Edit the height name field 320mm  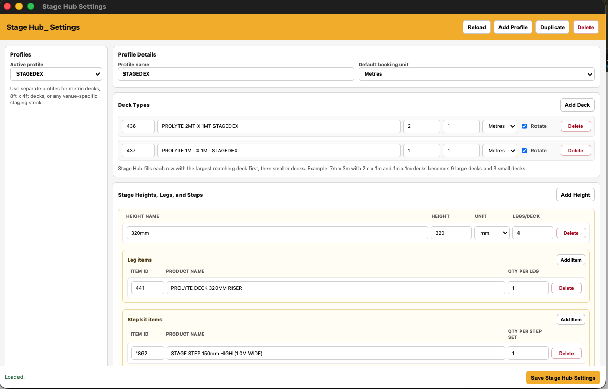click(x=277, y=233)
